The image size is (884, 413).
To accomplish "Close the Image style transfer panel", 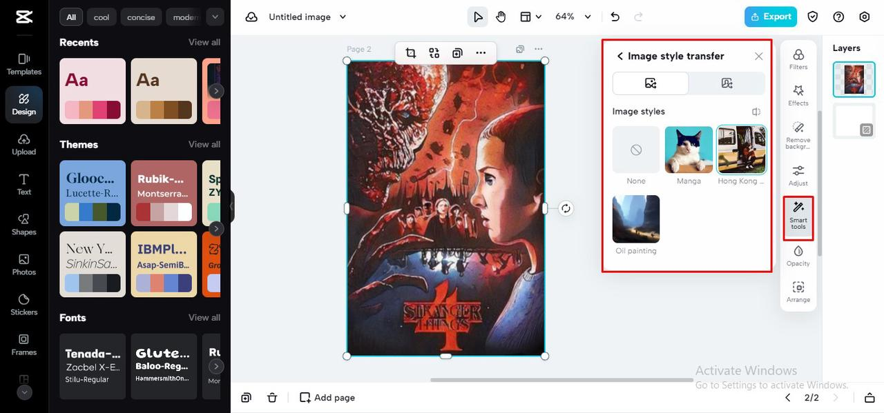I will 759,56.
